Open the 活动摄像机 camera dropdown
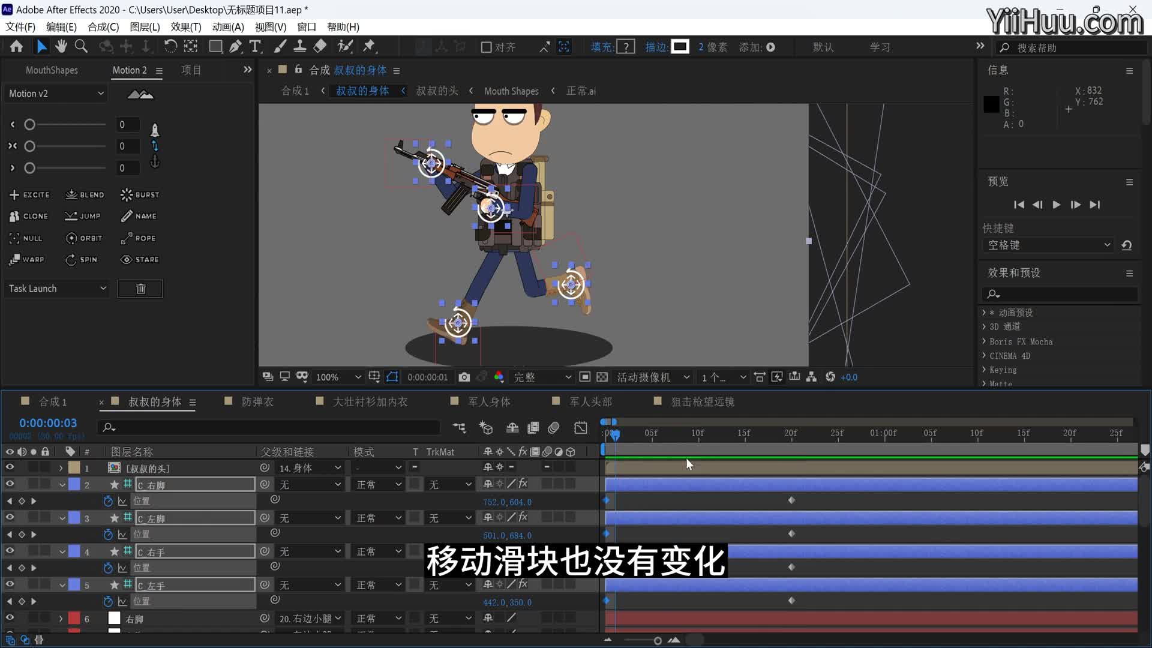The image size is (1152, 648). (x=653, y=377)
